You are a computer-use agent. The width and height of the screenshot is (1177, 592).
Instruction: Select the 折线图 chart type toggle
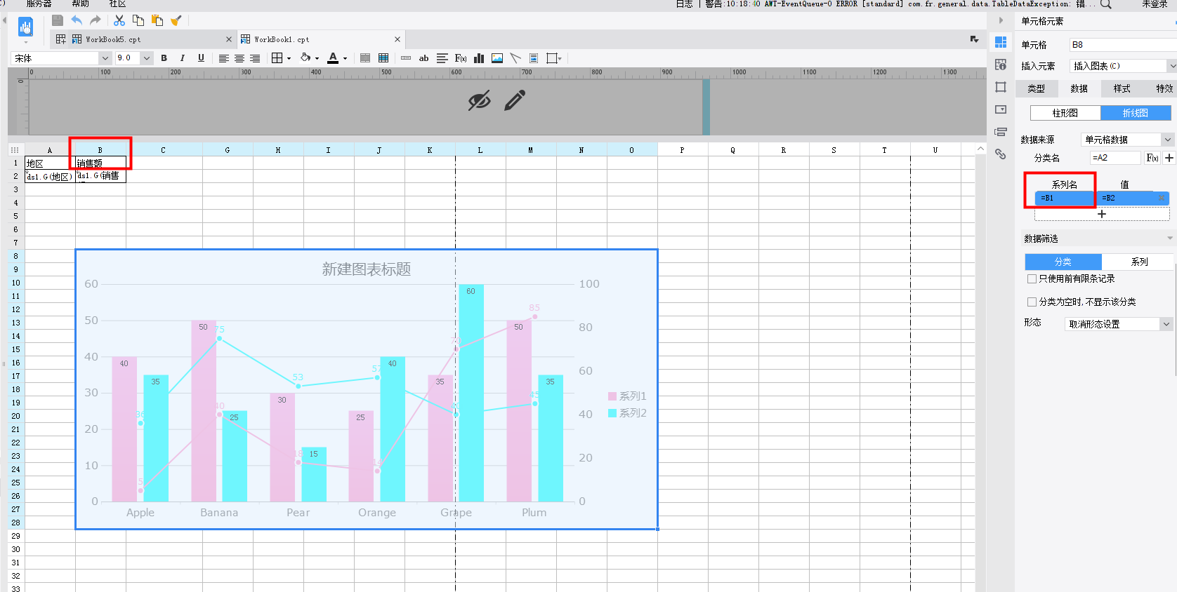click(x=1136, y=113)
